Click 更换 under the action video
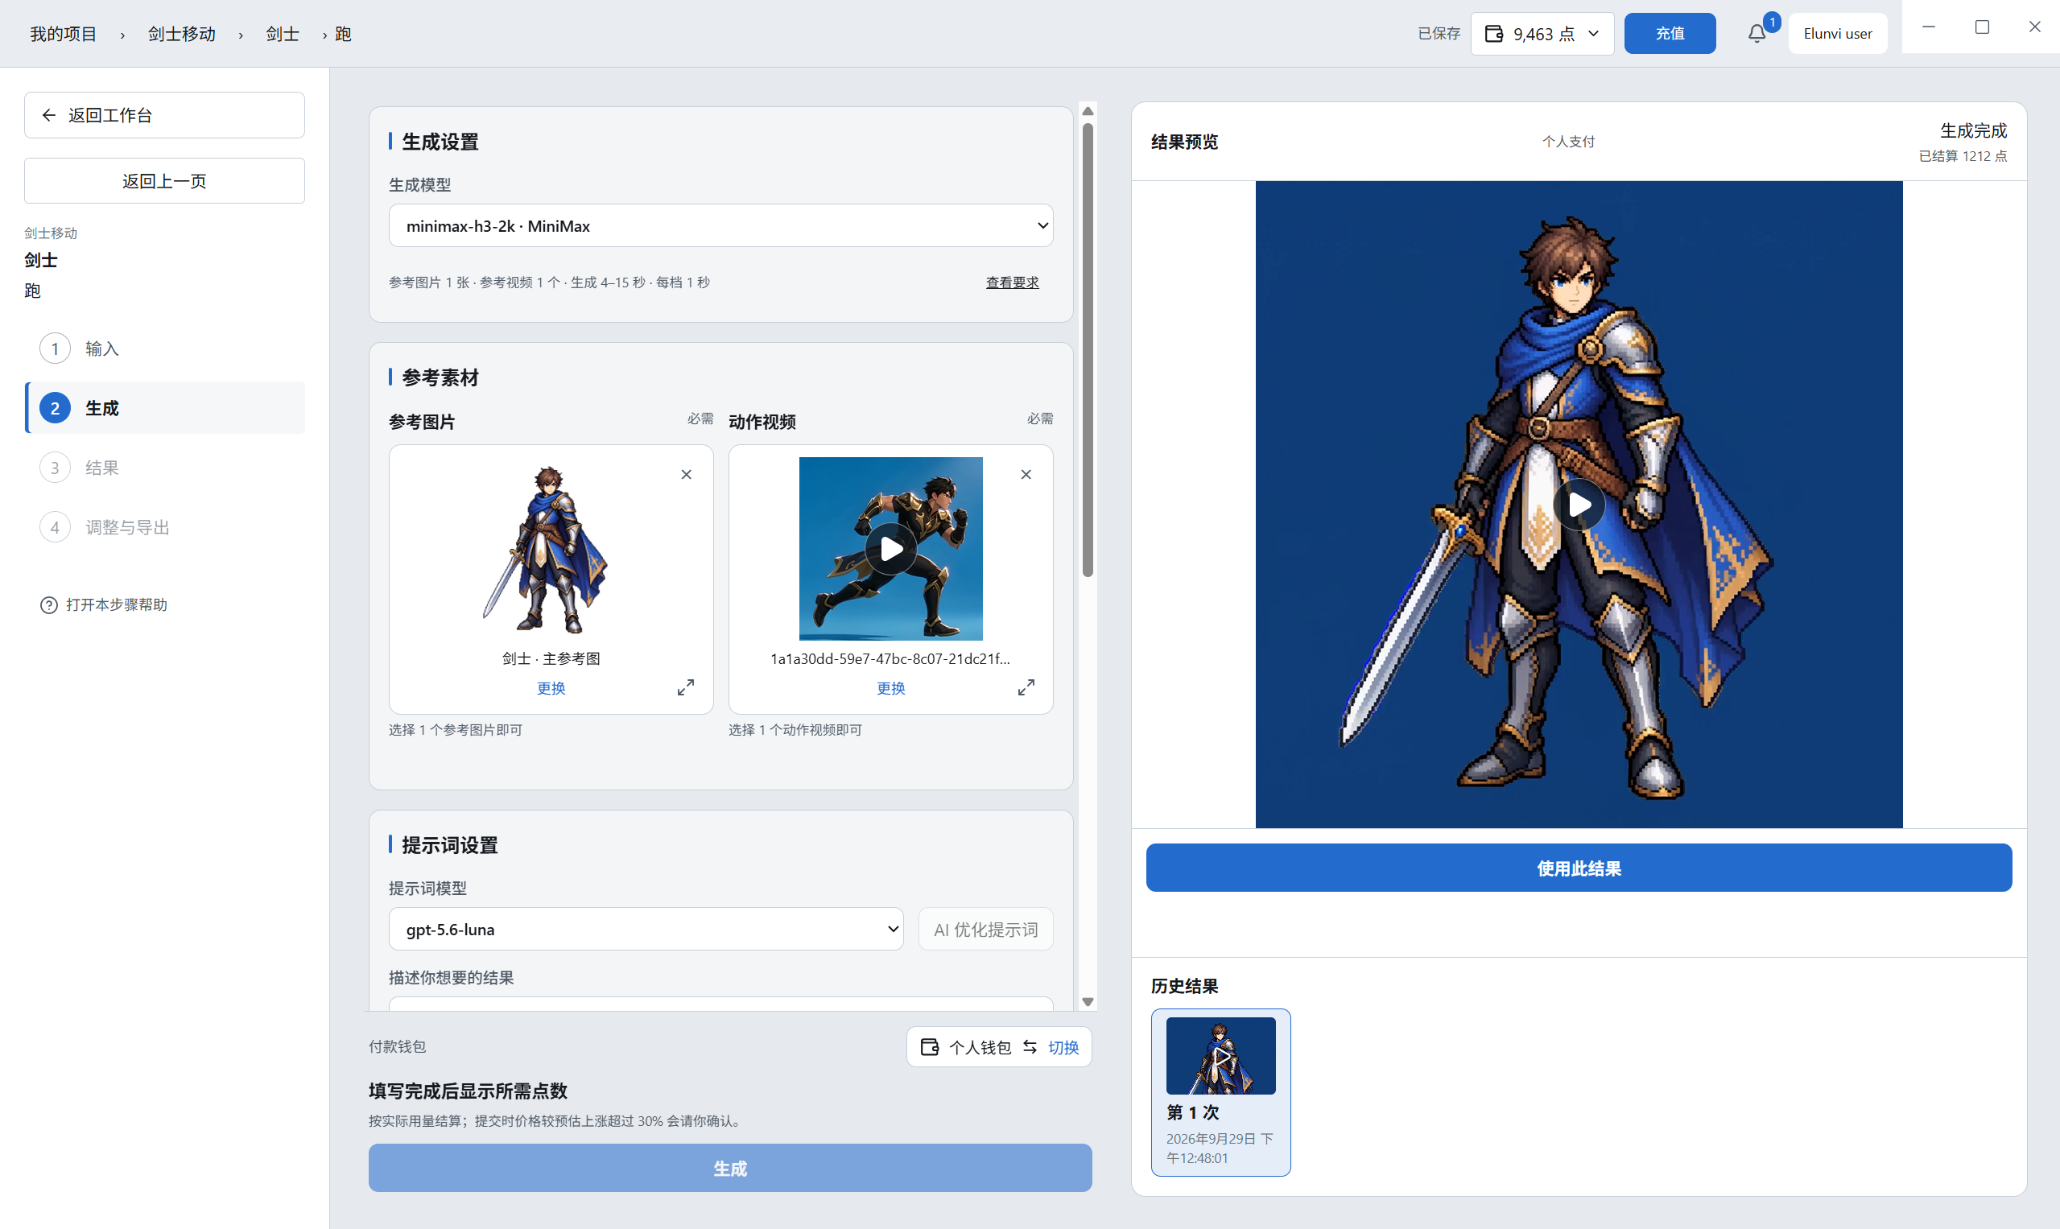 tap(890, 688)
